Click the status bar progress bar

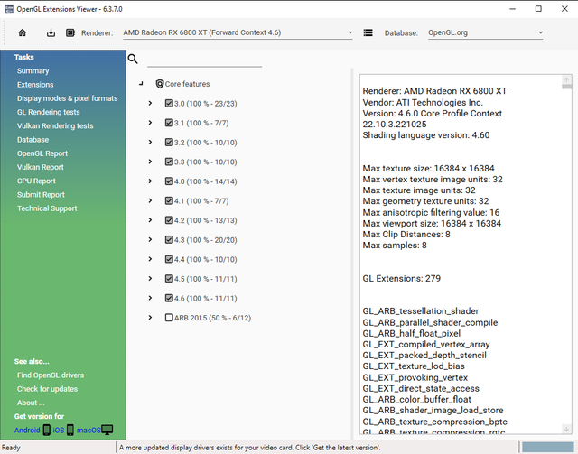(x=548, y=448)
